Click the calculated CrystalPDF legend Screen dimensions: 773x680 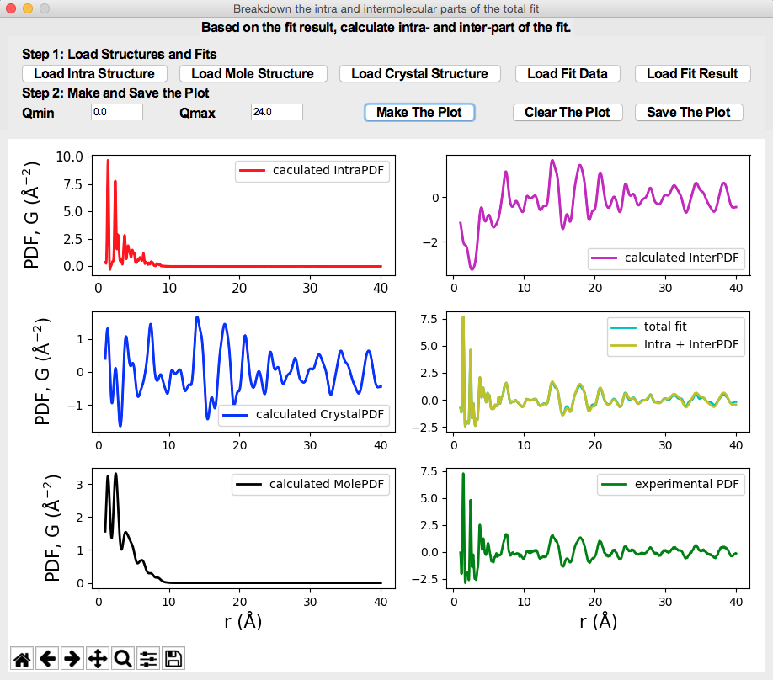coord(303,414)
